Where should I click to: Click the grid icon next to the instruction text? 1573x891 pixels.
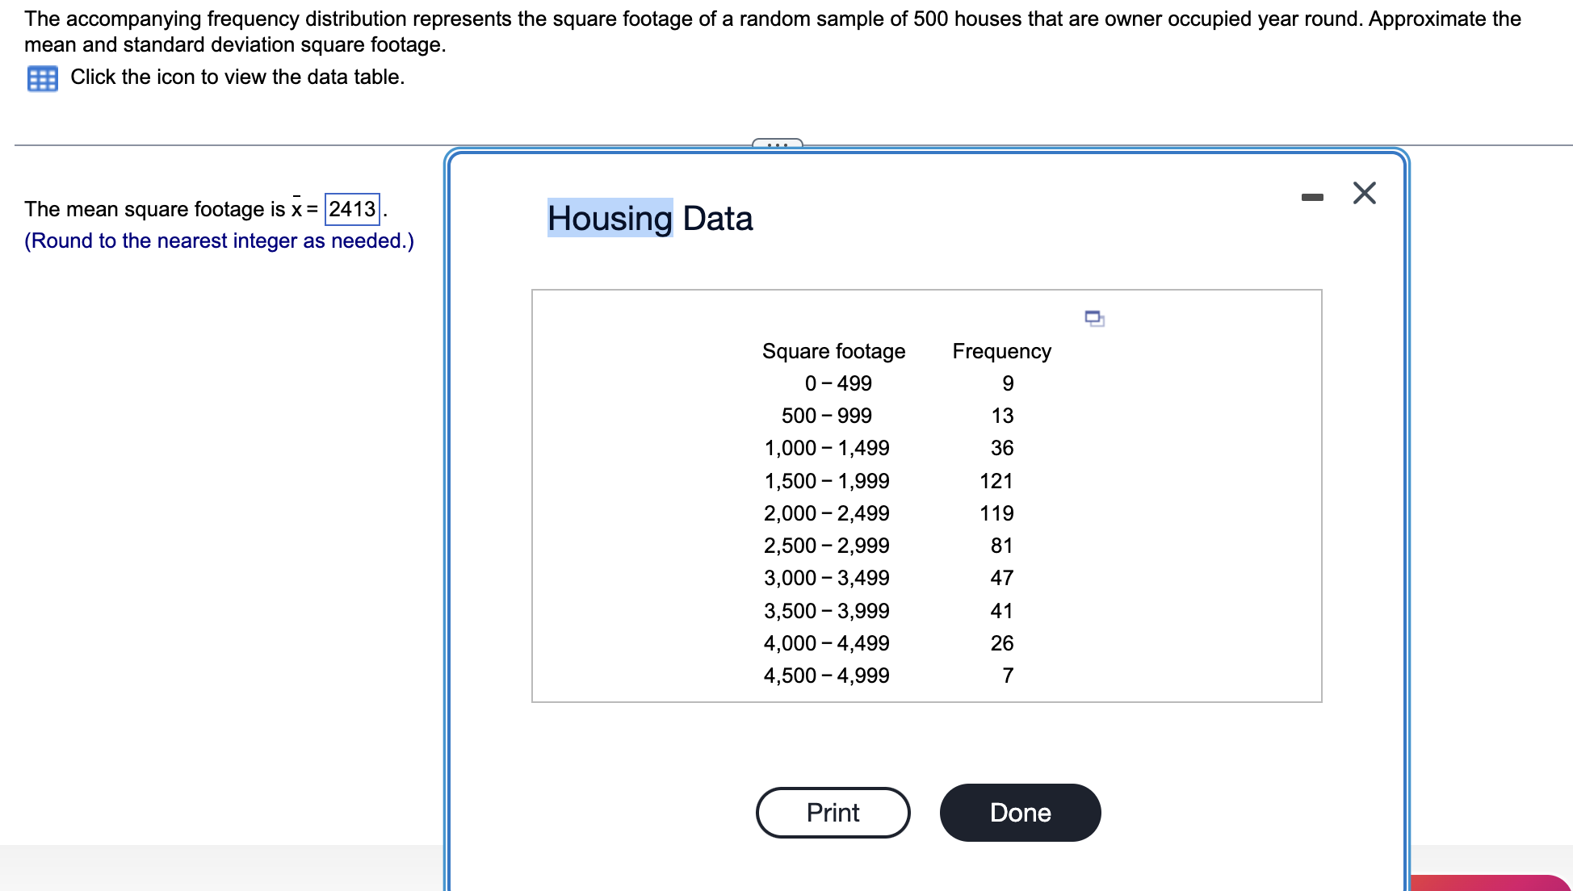(42, 77)
